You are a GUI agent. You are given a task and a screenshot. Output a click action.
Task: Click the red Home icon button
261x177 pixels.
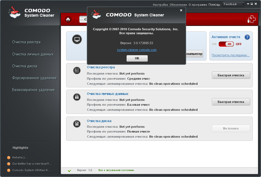(x=68, y=20)
